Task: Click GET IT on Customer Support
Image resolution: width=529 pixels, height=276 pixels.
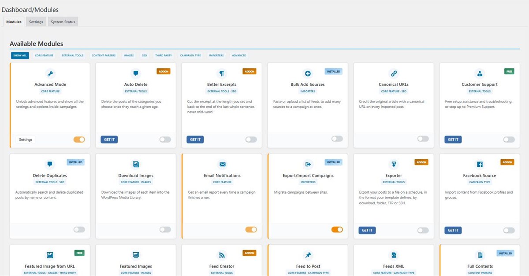Action: (x=453, y=140)
